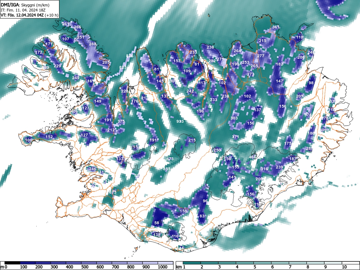The height and width of the screenshot is (270, 360).
Task: Click the visibility value 825
Action: click(x=123, y=67)
